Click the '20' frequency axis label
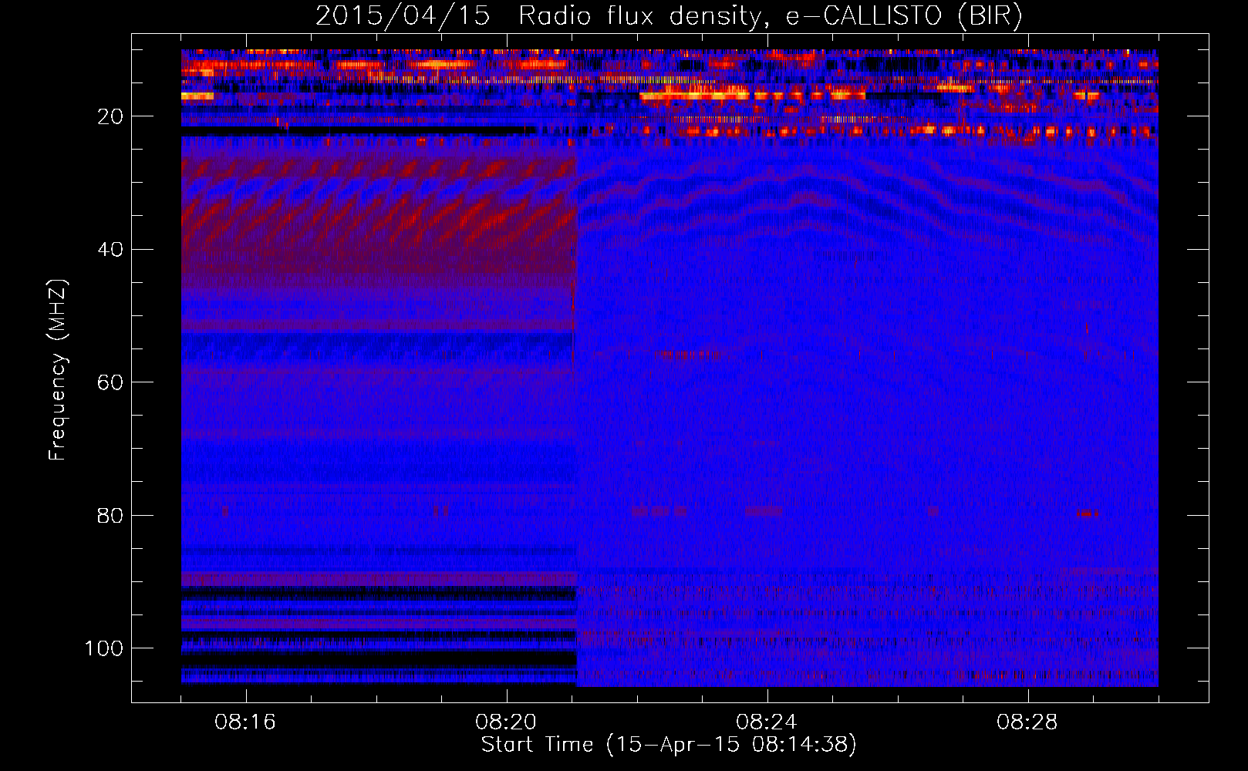This screenshot has height=771, width=1248. pos(110,117)
